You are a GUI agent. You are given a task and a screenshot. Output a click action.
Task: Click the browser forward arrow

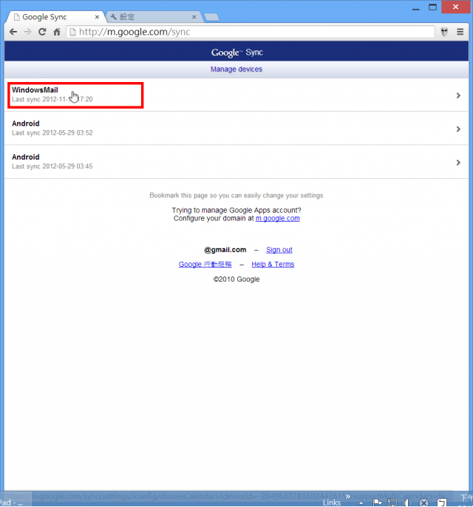(x=28, y=32)
